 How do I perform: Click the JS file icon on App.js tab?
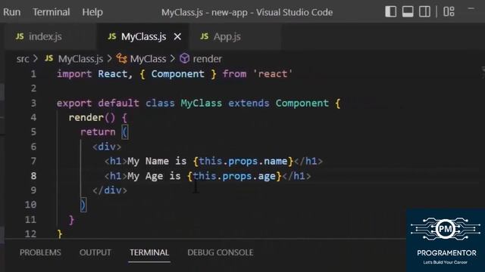pos(204,36)
